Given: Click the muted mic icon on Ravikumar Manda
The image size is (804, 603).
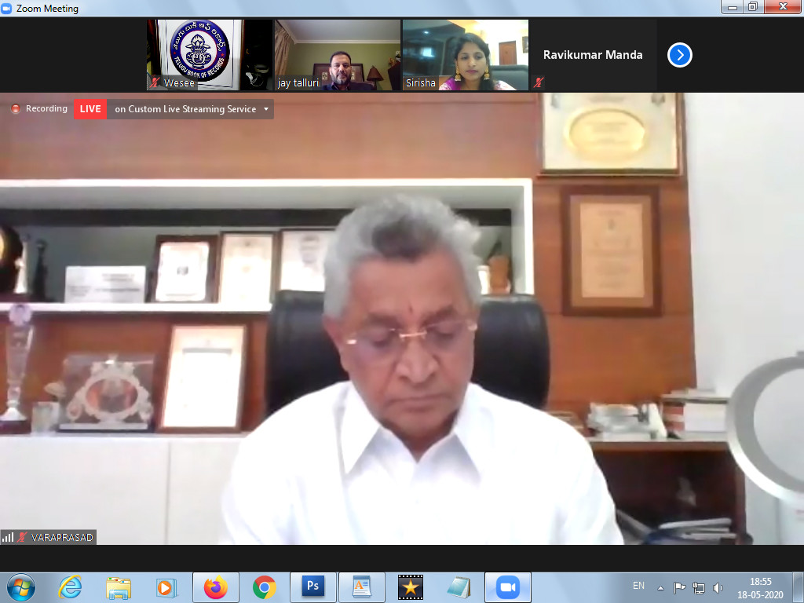Looking at the screenshot, I should tap(539, 82).
